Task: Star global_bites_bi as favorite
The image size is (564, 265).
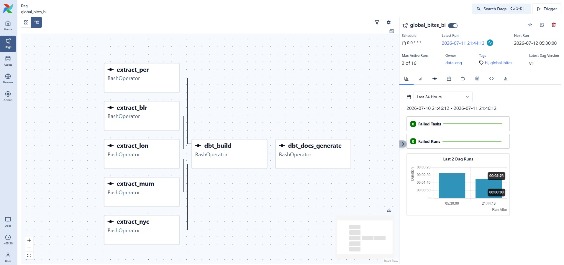Action: pos(530,25)
